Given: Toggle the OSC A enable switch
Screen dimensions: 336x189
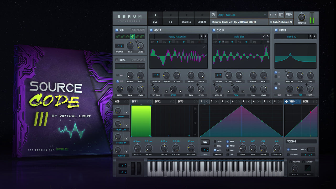Looking at the screenshot, I should point(151,30).
